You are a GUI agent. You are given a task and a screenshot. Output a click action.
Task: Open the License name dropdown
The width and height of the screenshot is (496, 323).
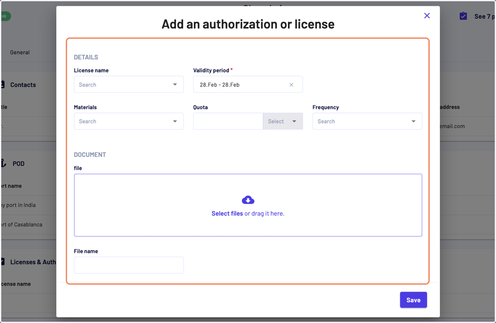pyautogui.click(x=129, y=84)
